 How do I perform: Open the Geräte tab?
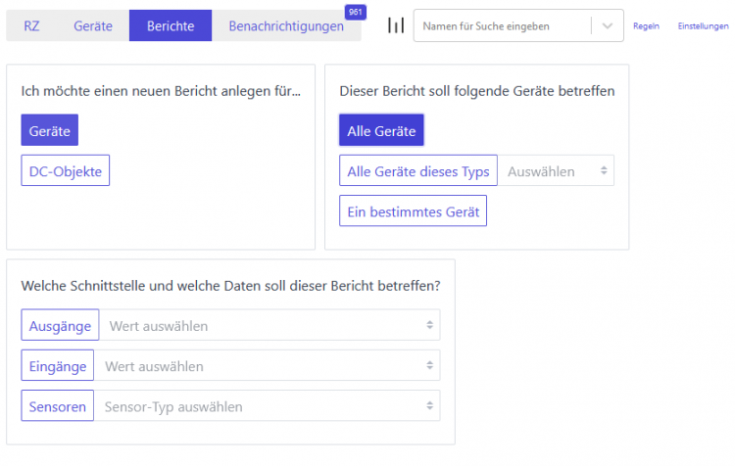pyautogui.click(x=93, y=25)
